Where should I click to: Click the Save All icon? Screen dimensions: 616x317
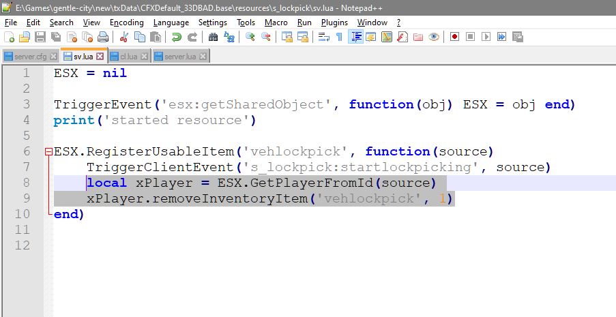point(56,37)
